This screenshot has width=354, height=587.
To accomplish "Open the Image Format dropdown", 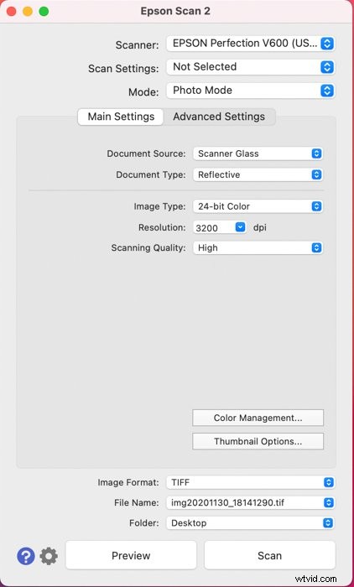I will pyautogui.click(x=251, y=482).
